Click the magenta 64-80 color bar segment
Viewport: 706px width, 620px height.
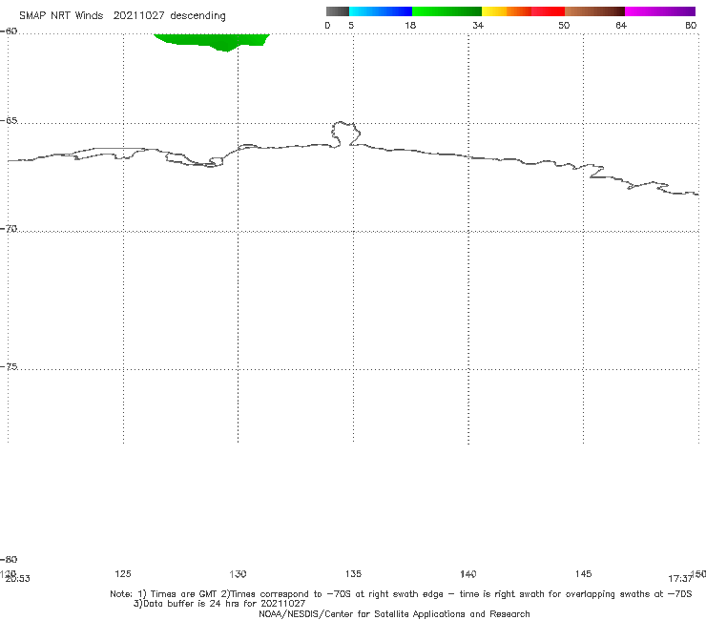point(660,11)
